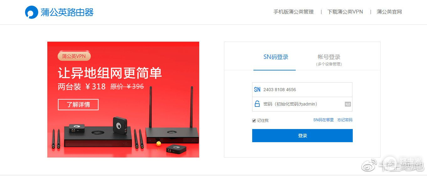Click the SN icon in serial field
Screen dimensions: 427x176
pos(257,90)
